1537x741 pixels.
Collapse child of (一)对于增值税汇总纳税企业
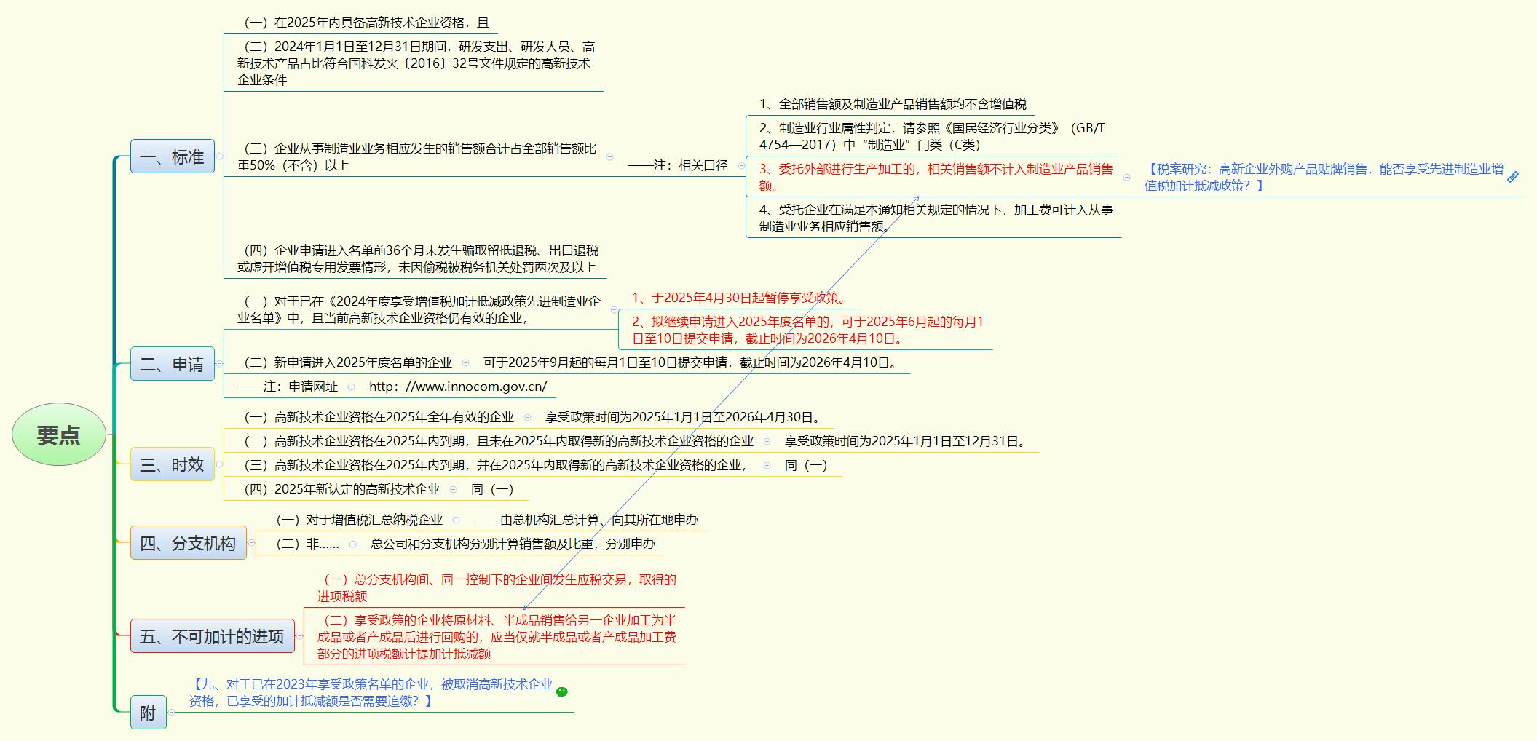pos(457,520)
